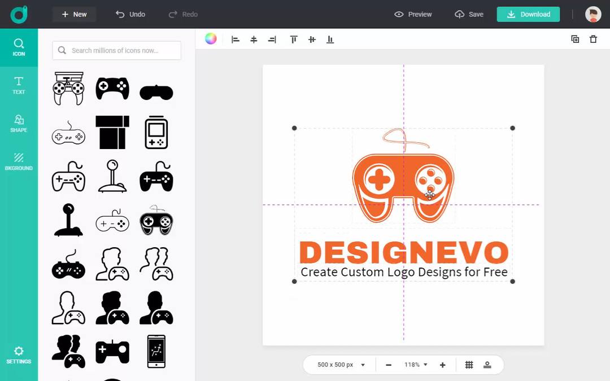This screenshot has height=381, width=610.
Task: Open the color wheel picker
Action: click(211, 39)
